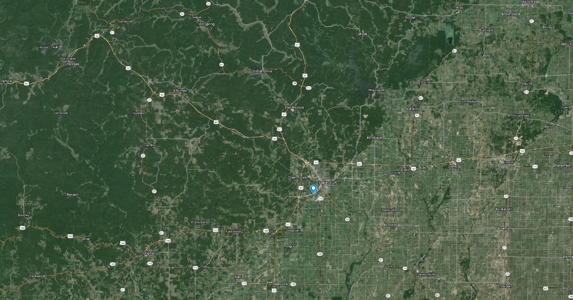The height and width of the screenshot is (300, 573).
Task: Click the route 142 shield below the pin
Action: 320,198
